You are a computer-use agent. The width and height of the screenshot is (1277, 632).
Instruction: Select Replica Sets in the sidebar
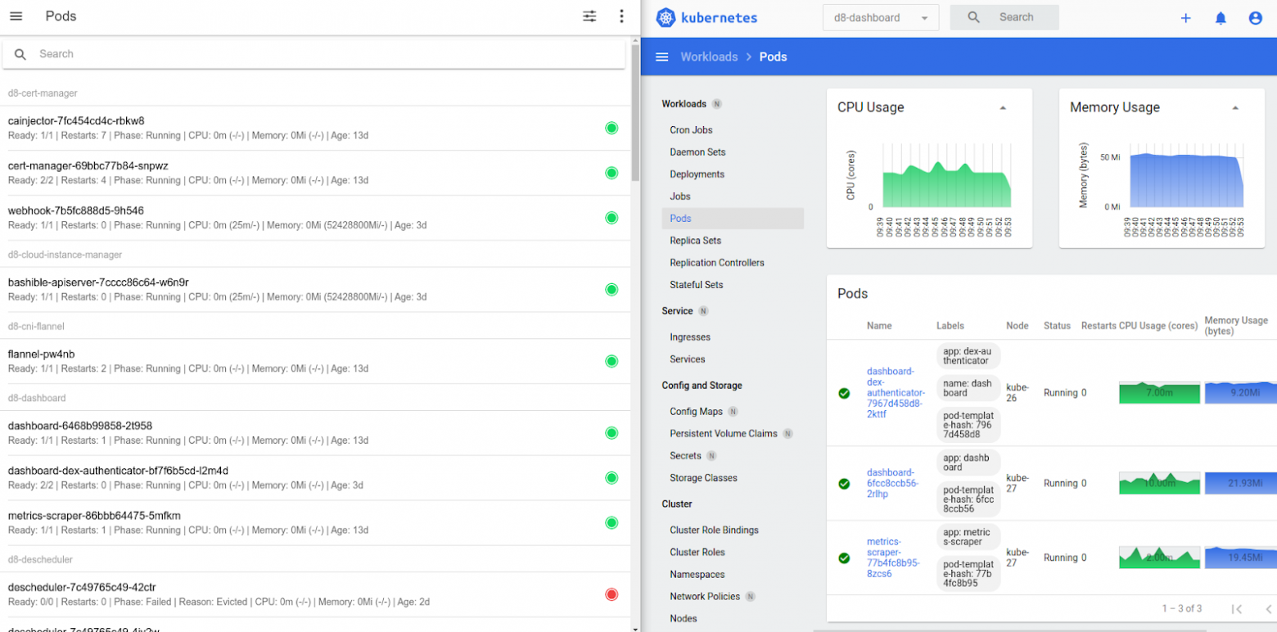coord(695,241)
